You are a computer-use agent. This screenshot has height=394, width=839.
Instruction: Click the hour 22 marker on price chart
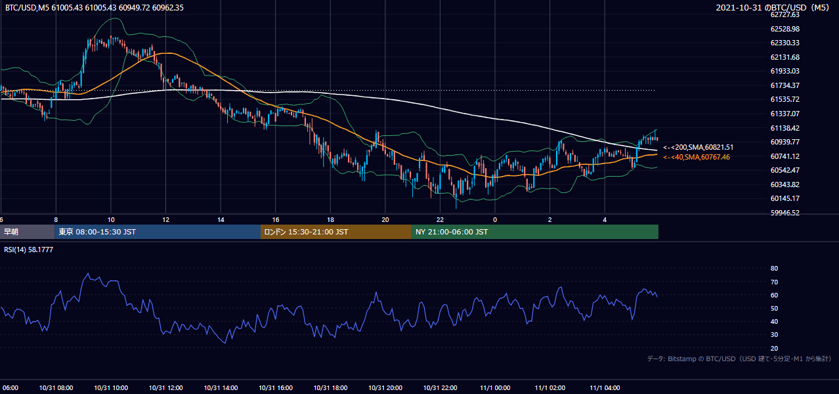coord(440,219)
